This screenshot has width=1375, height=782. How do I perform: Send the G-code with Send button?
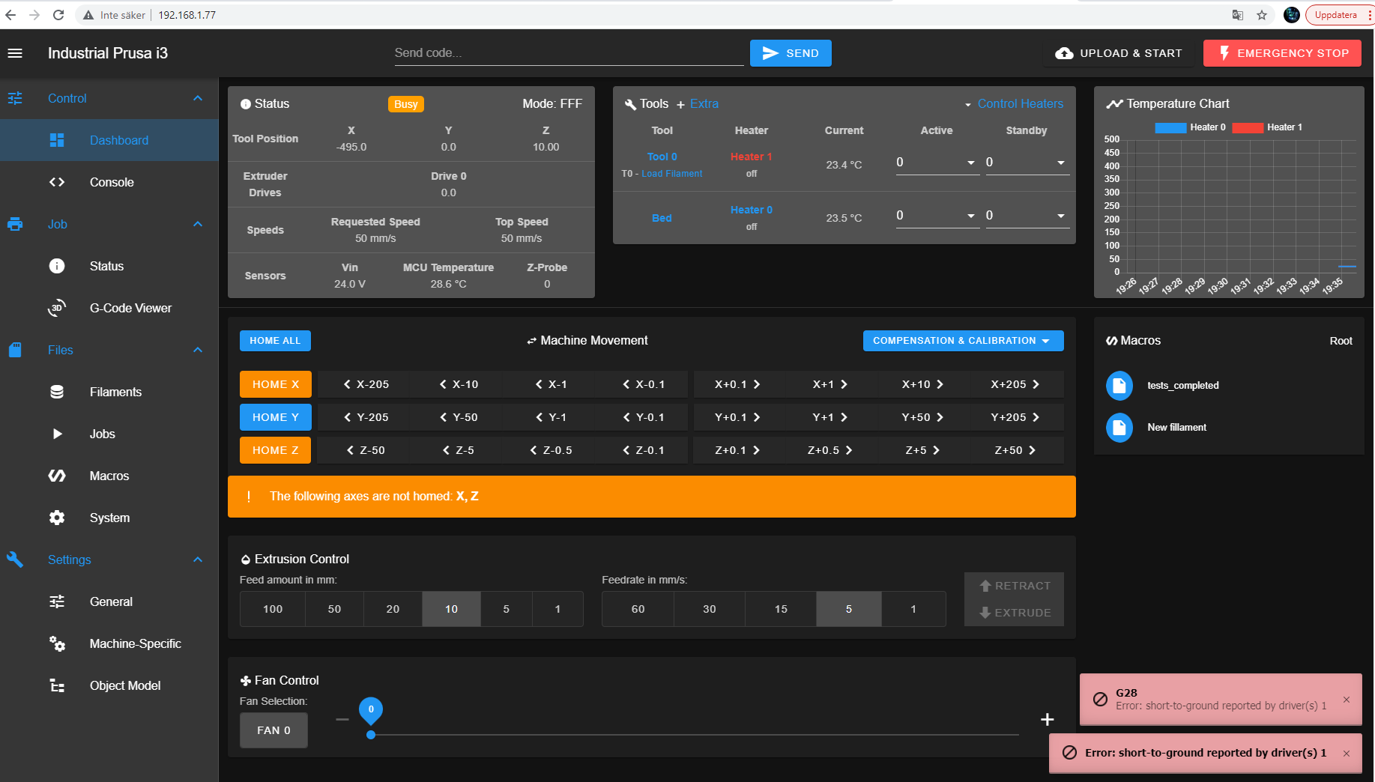pos(791,53)
